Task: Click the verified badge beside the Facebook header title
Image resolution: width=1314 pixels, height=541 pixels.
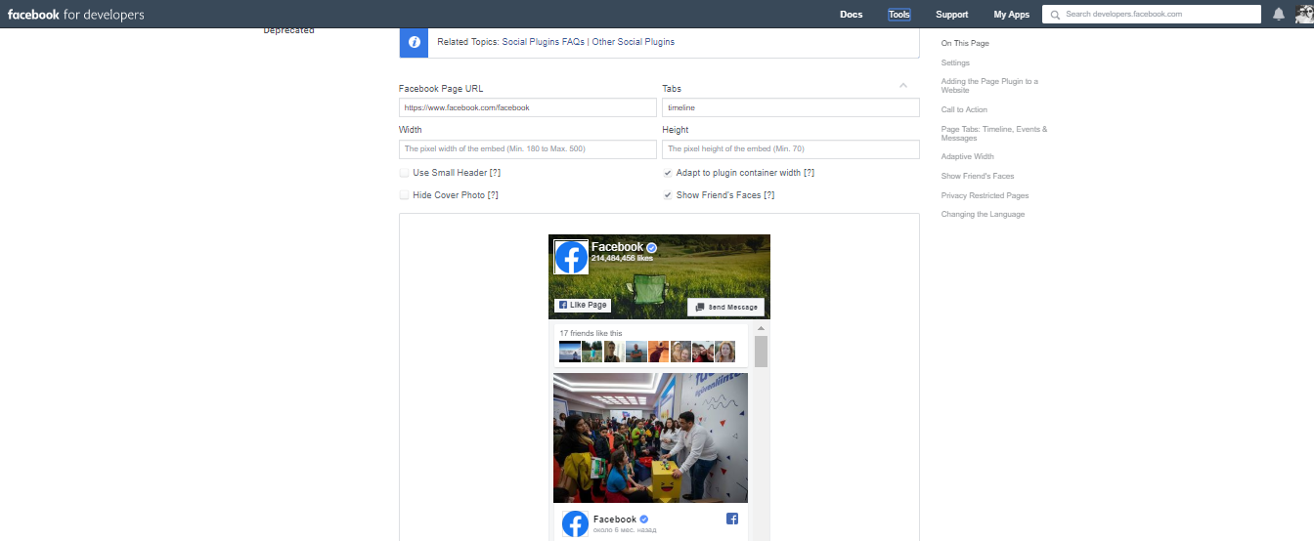Action: tap(651, 248)
